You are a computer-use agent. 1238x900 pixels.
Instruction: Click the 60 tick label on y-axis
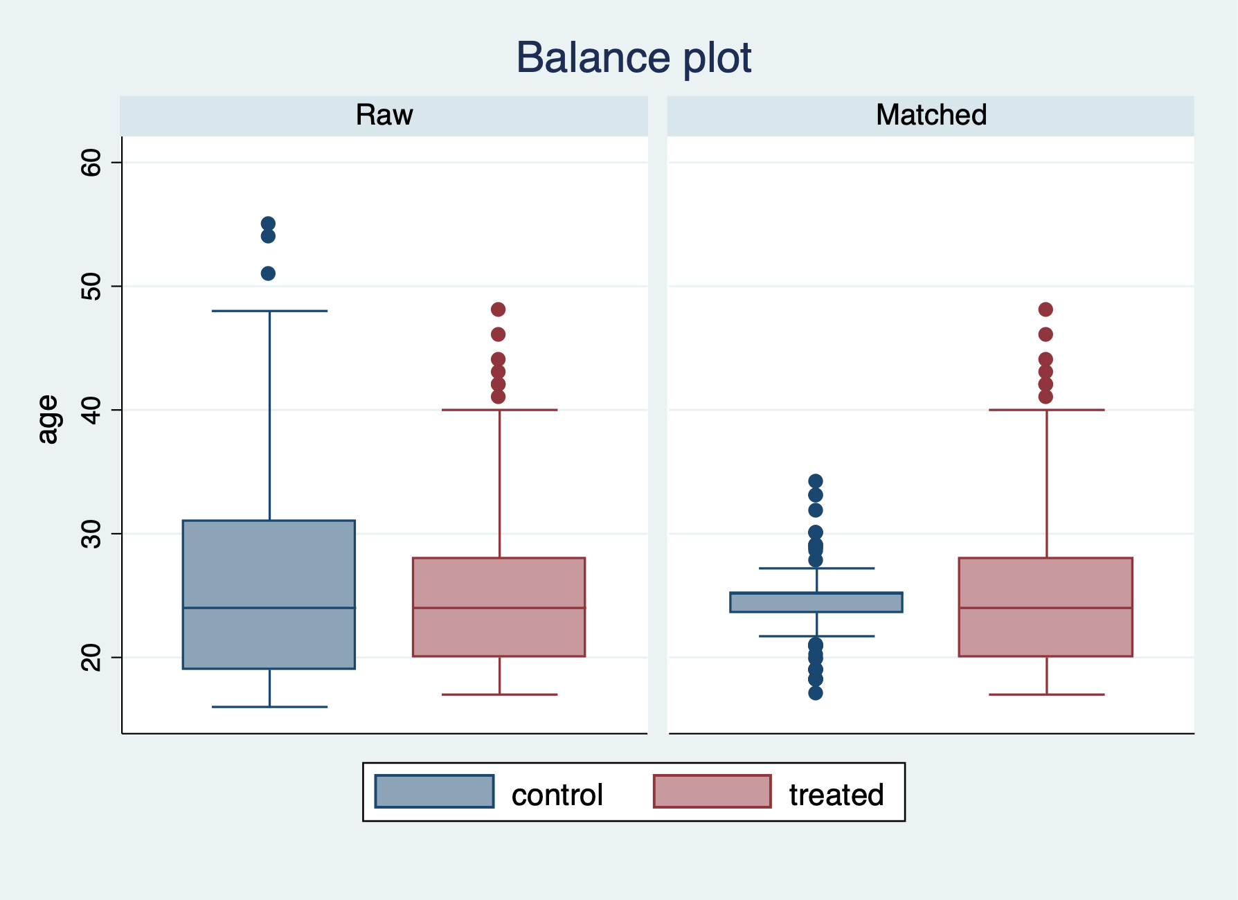click(91, 163)
